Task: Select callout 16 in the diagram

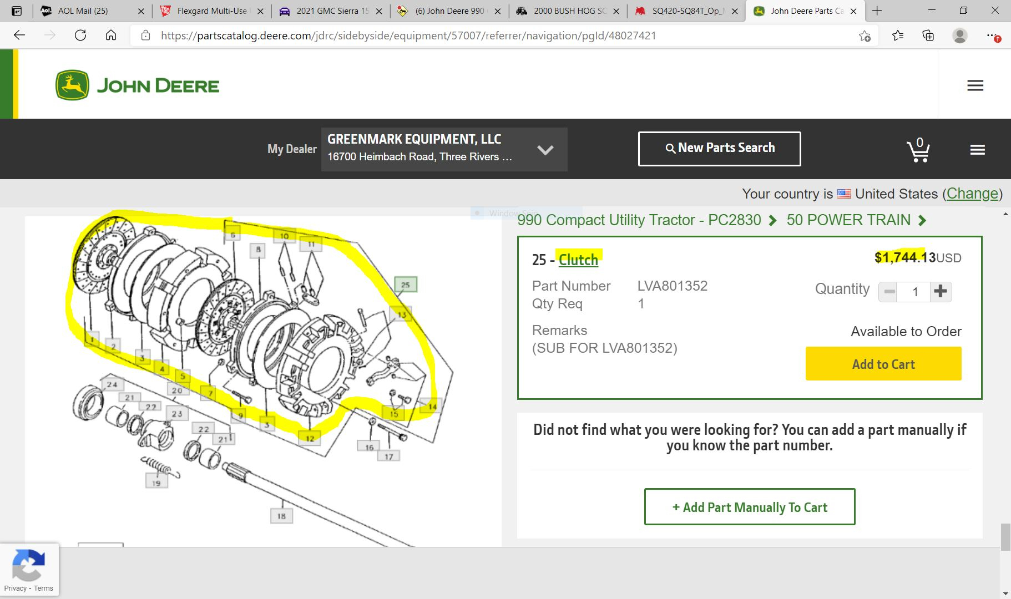Action: click(x=369, y=447)
